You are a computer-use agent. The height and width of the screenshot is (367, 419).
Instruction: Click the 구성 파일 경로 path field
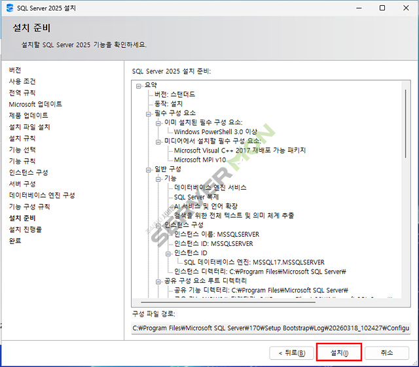(x=270, y=328)
